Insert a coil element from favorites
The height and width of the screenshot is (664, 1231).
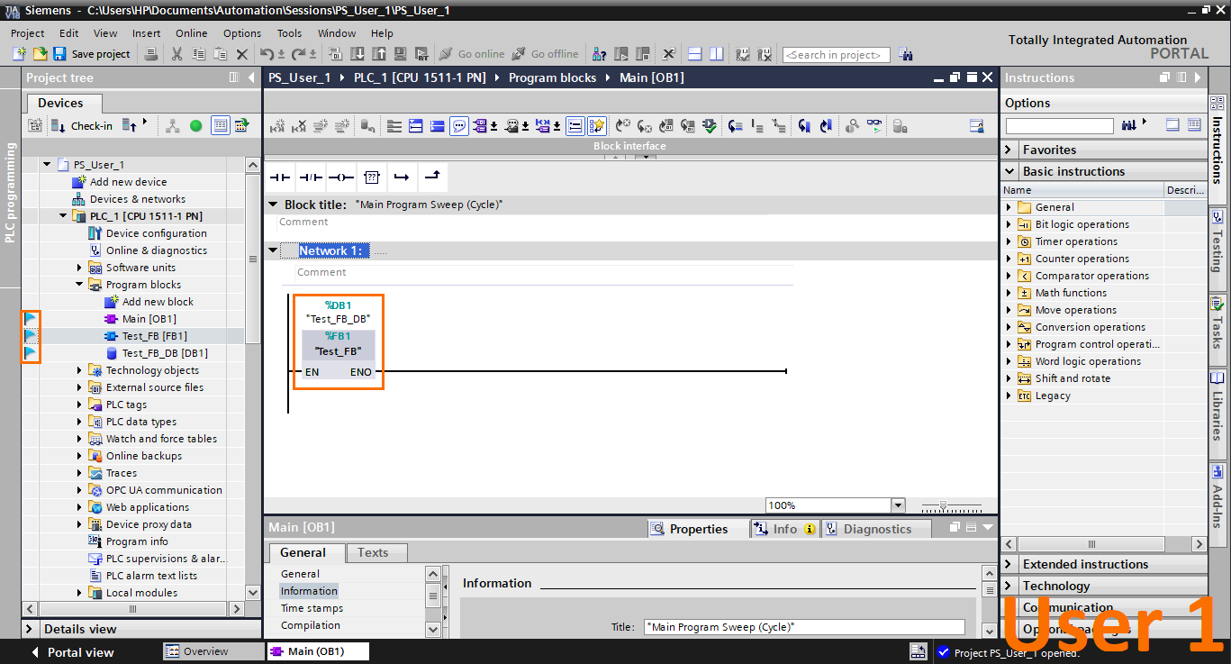(340, 177)
